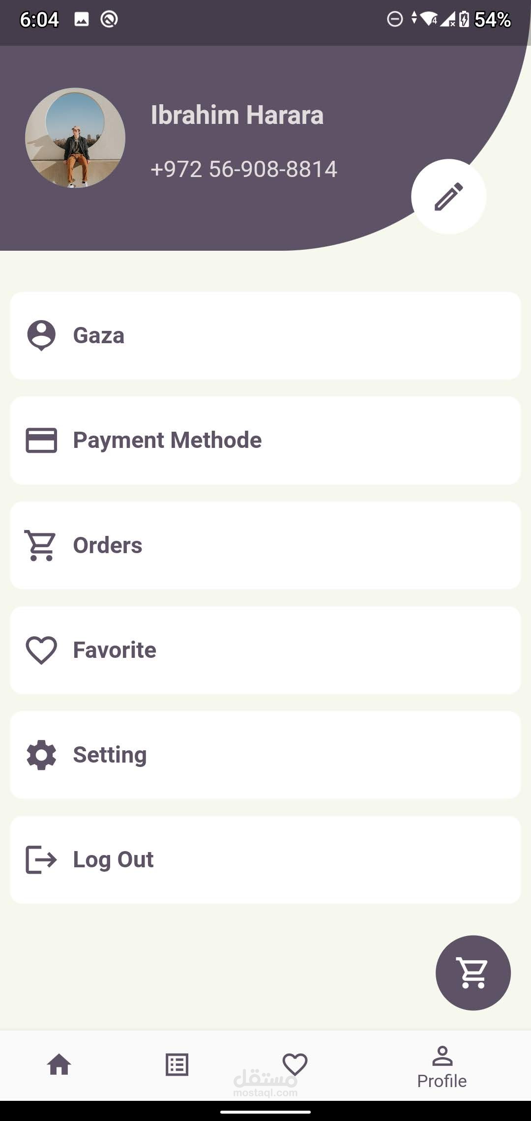Open the heart favorites tab in bottom bar

pos(295,1064)
